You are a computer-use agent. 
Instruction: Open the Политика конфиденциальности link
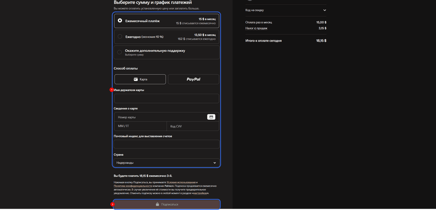pos(133,185)
